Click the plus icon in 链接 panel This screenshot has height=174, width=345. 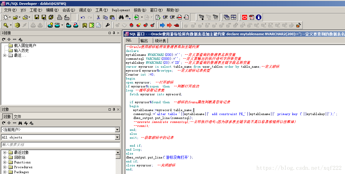9,39
